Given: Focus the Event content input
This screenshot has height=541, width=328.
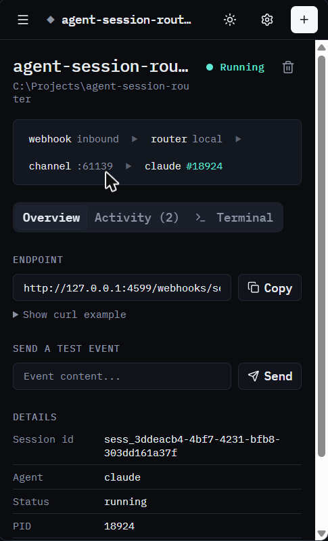Looking at the screenshot, I should (122, 376).
